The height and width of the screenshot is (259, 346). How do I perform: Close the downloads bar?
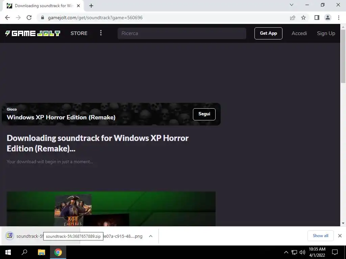pos(340,236)
